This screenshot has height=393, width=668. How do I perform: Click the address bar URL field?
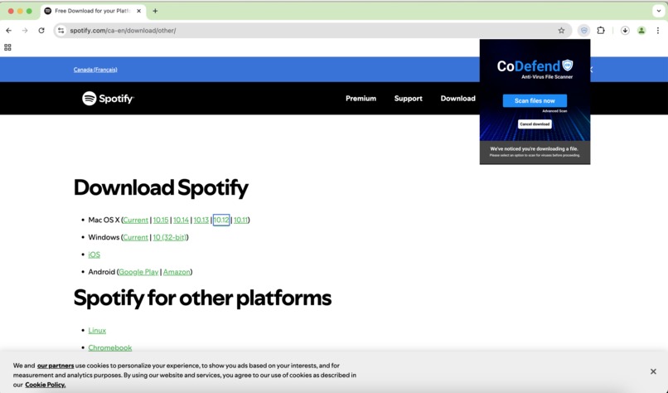click(x=311, y=31)
